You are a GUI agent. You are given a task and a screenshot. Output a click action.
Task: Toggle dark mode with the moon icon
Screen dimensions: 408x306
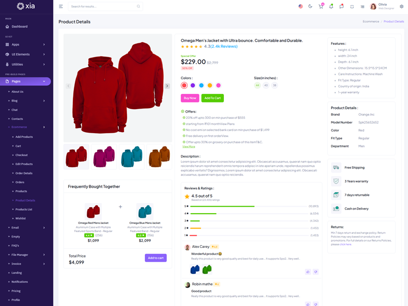coord(310,7)
